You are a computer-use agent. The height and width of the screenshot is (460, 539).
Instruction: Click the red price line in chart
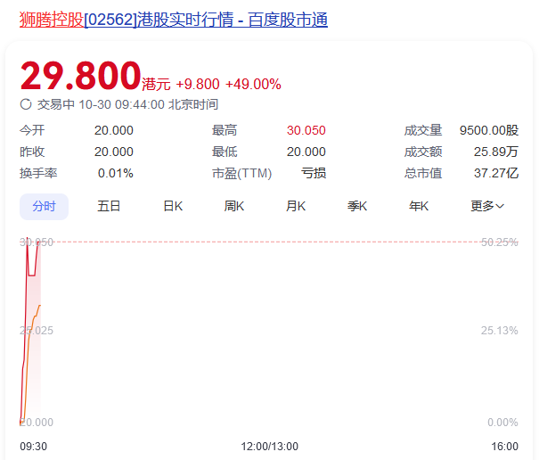click(x=32, y=274)
